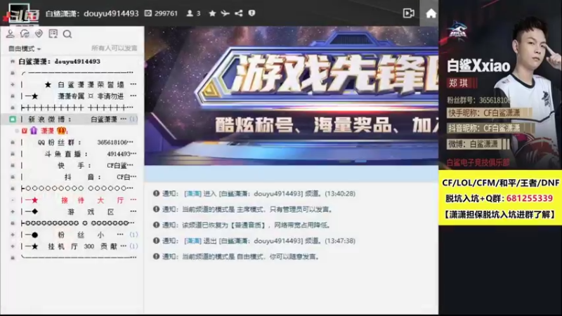The width and height of the screenshot is (562, 316).
Task: Open the channel home icon in top bar
Action: point(431,13)
